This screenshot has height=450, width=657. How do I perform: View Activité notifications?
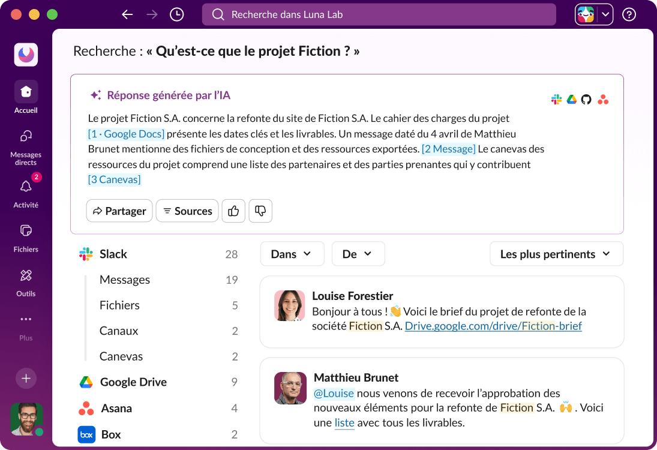[25, 191]
